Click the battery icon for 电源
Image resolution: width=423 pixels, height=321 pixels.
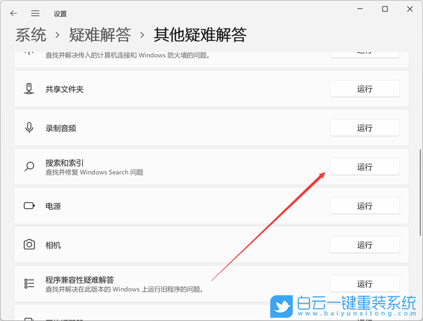coord(29,206)
